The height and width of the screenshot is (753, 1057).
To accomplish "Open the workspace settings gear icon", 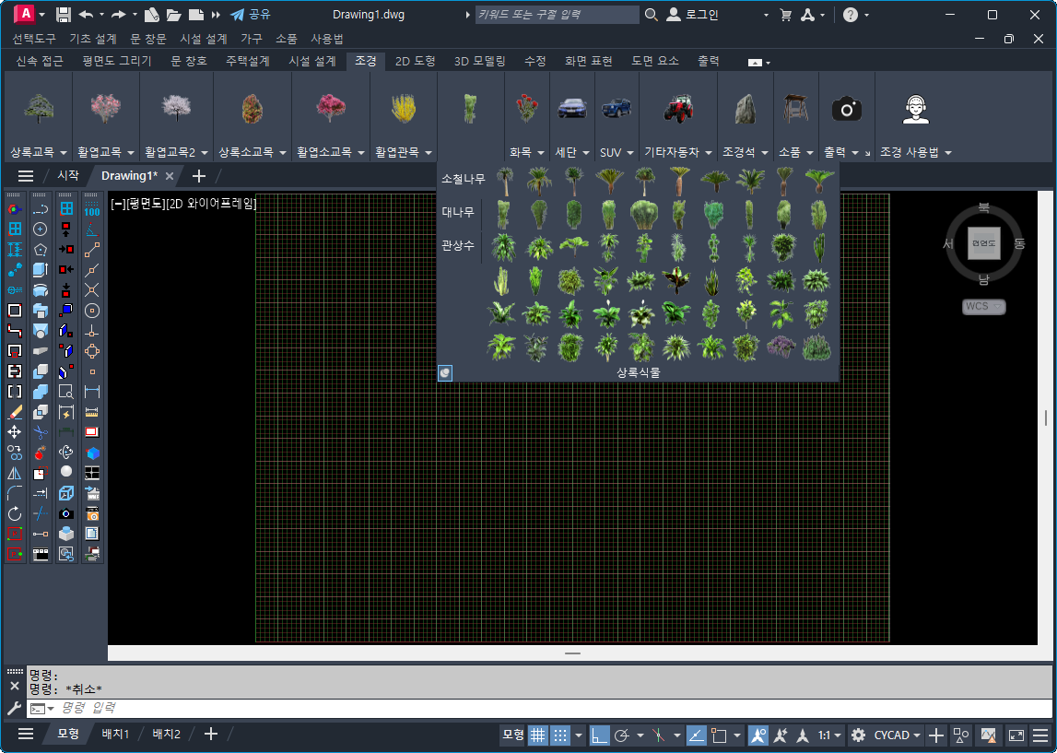I will (858, 735).
